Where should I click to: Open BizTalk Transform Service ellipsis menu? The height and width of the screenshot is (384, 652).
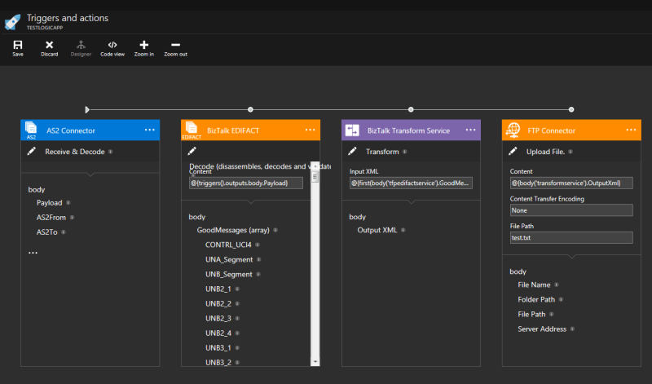click(x=471, y=130)
